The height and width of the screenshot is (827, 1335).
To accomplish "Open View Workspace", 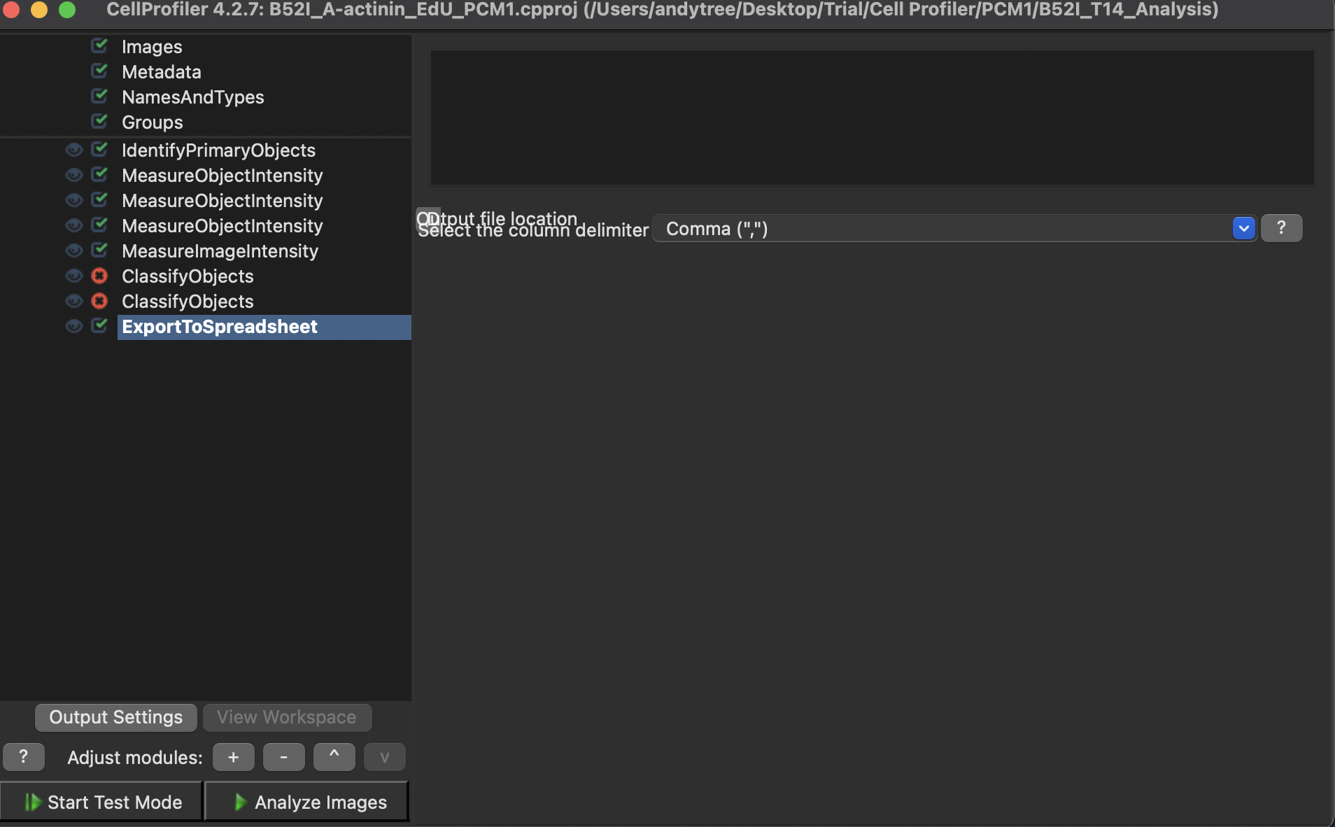I will [286, 716].
